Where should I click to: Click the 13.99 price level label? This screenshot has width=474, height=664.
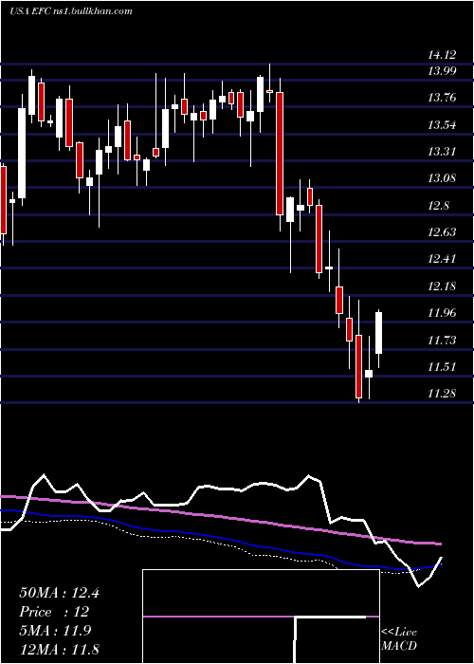click(x=442, y=71)
